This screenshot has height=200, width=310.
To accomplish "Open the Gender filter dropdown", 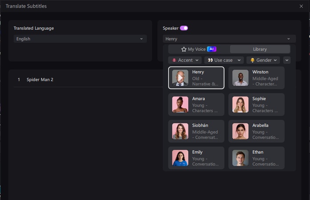I will [x=263, y=60].
